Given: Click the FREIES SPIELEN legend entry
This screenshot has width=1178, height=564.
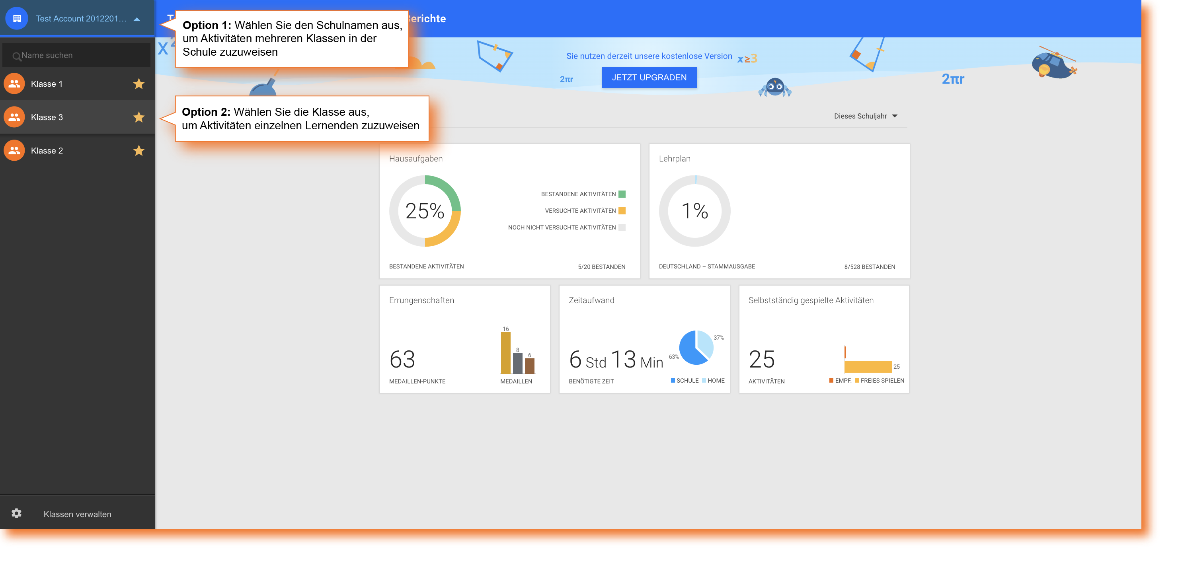Looking at the screenshot, I should pyautogui.click(x=879, y=380).
